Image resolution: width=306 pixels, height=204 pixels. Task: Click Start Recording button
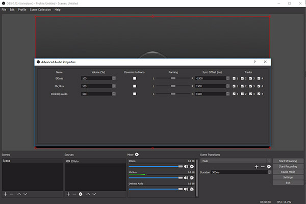288,167
